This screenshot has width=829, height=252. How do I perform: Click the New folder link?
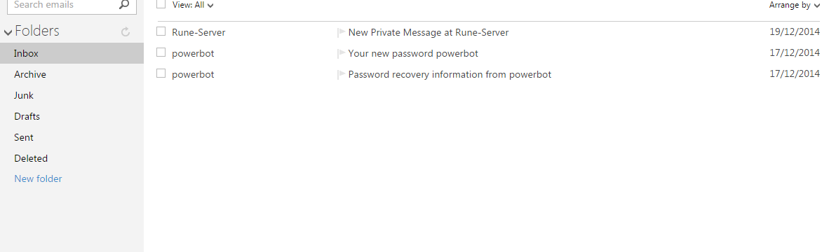(38, 178)
